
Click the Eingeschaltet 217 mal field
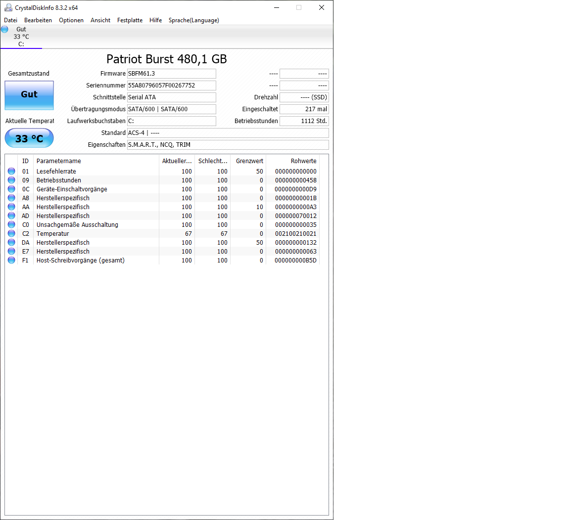click(x=304, y=109)
